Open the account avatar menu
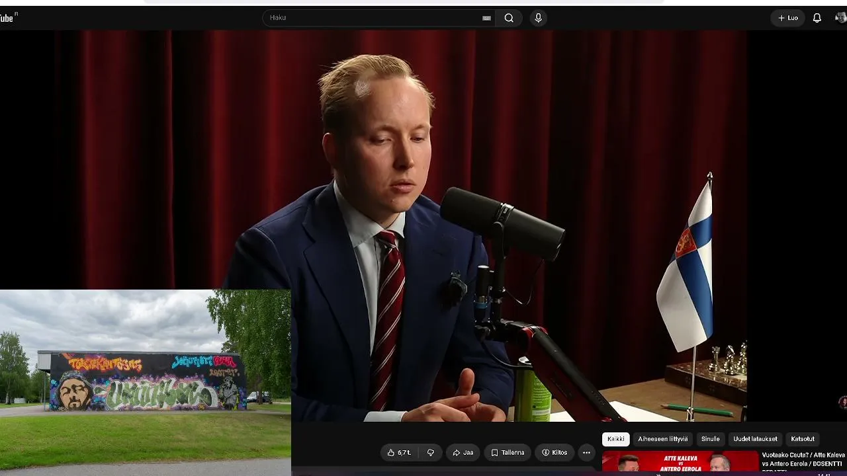This screenshot has height=476, width=847. pyautogui.click(x=840, y=18)
